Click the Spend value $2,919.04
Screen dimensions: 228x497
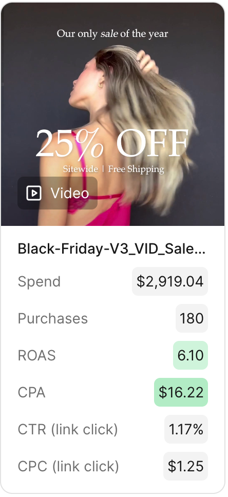[x=169, y=281]
